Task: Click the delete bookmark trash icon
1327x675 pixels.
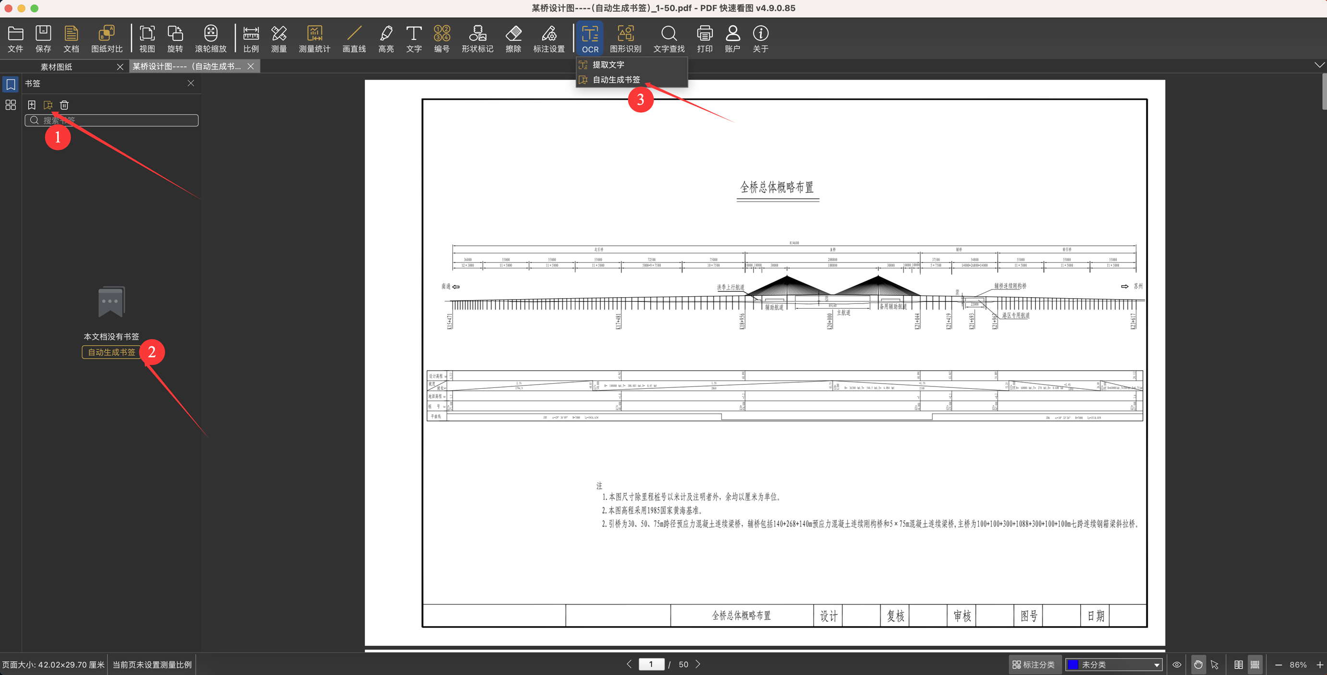Action: pos(64,105)
